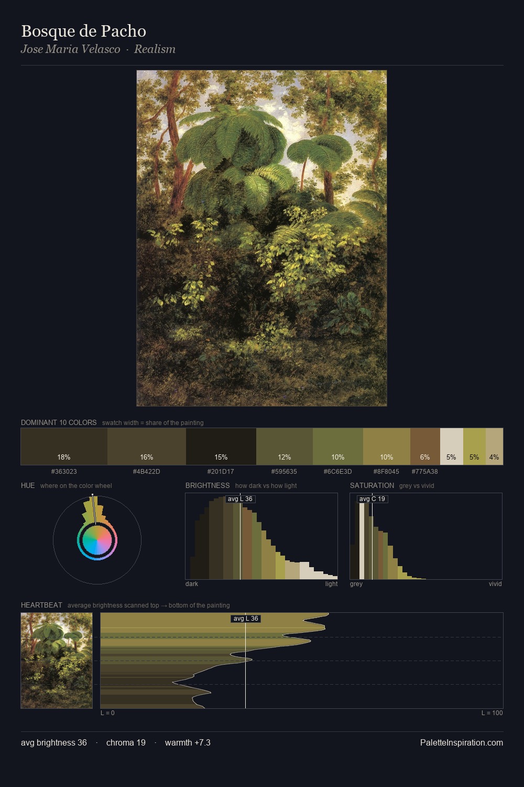Click the hue color wheel center

[97, 540]
